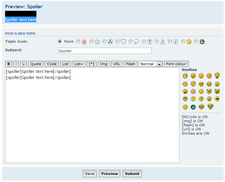Image resolution: width=225 pixels, height=182 pixels.
Task: Insert the black arrow smiley
Action: click(217, 99)
